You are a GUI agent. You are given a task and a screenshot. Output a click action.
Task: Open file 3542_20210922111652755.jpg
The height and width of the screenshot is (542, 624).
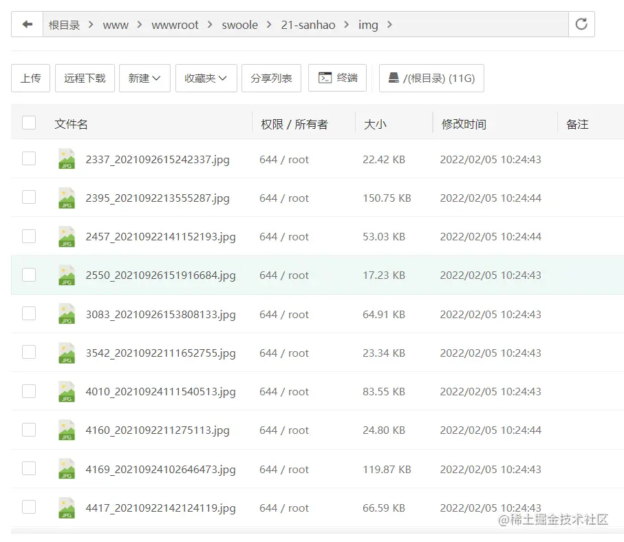click(161, 353)
